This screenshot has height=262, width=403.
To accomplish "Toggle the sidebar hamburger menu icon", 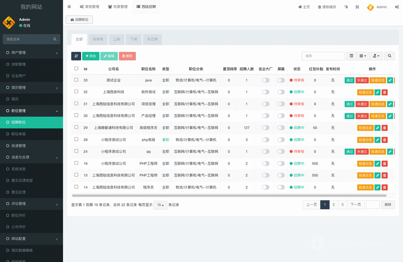I will click(69, 7).
